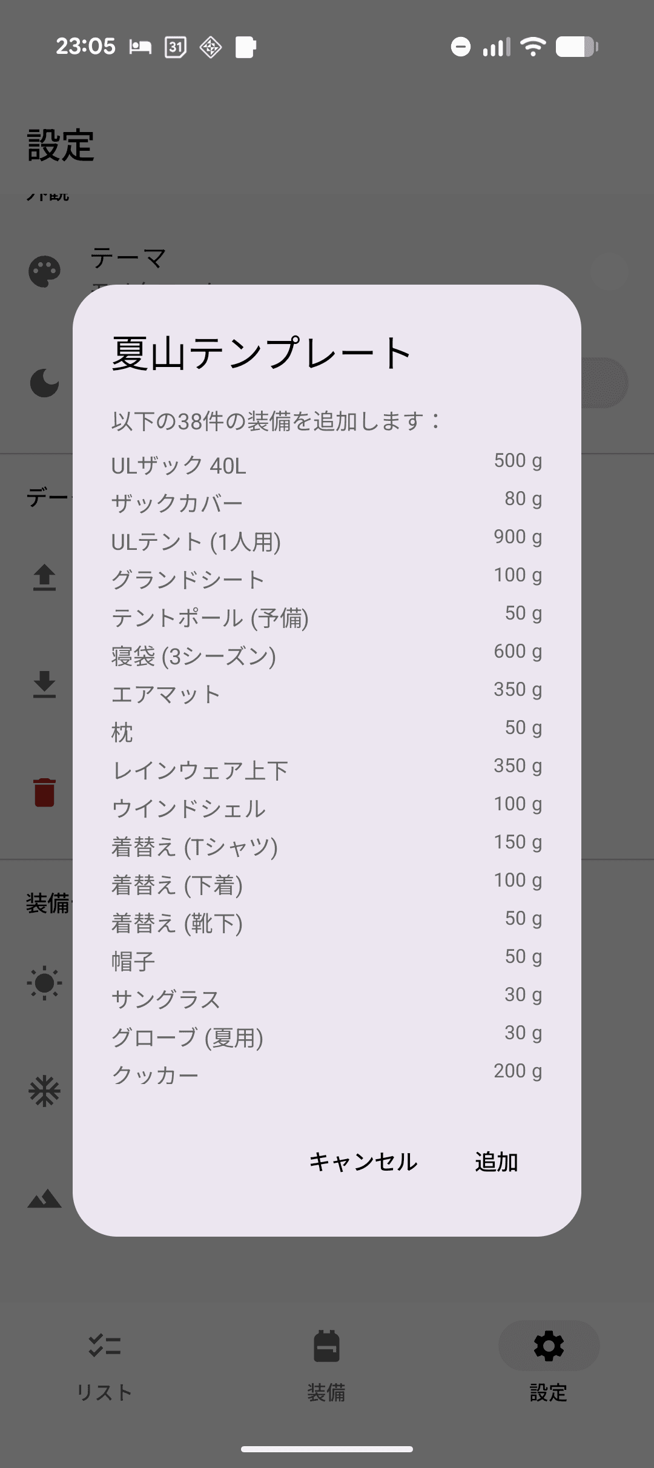Tap the calendar icon in status bar
The width and height of the screenshot is (654, 1468).
[176, 47]
